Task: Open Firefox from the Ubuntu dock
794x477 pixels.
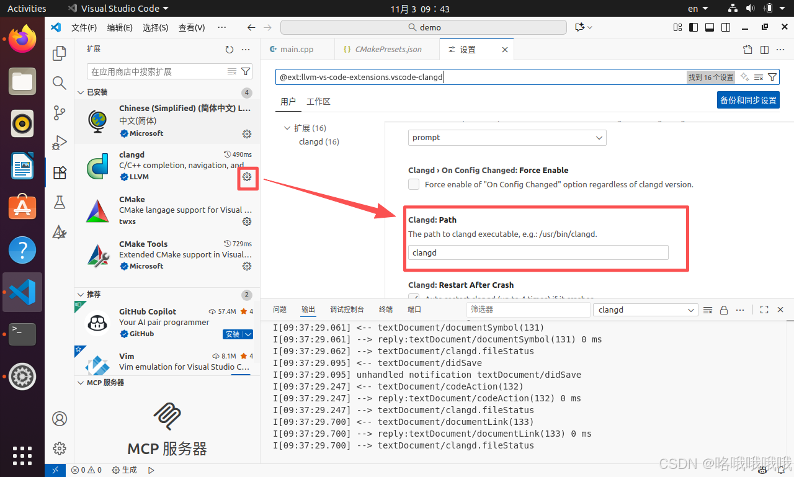Action: pyautogui.click(x=22, y=39)
